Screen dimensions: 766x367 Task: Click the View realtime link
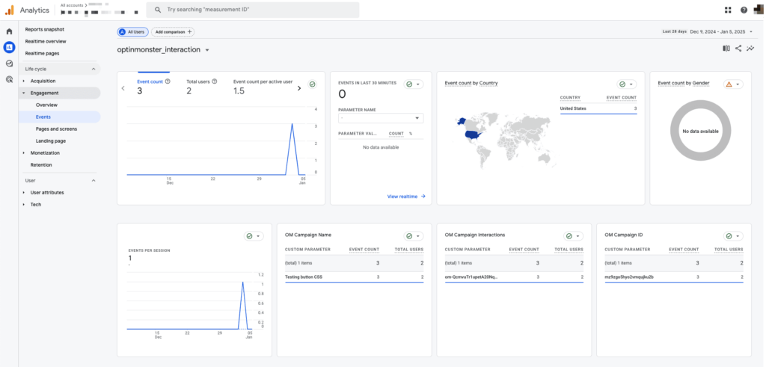(406, 196)
